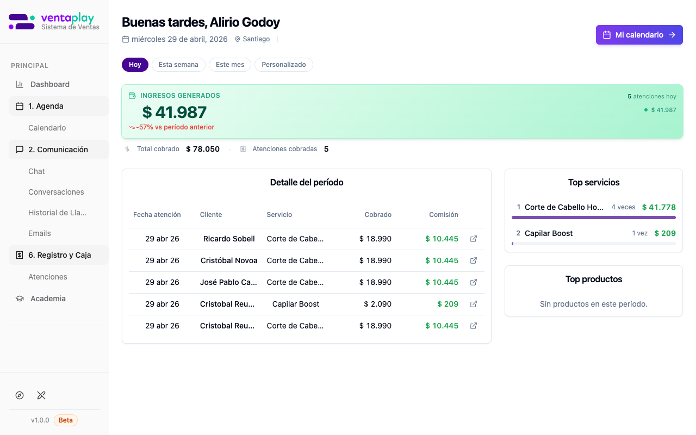This screenshot has height=435, width=696.
Task: Click the Mi calendario button
Action: [x=639, y=35]
